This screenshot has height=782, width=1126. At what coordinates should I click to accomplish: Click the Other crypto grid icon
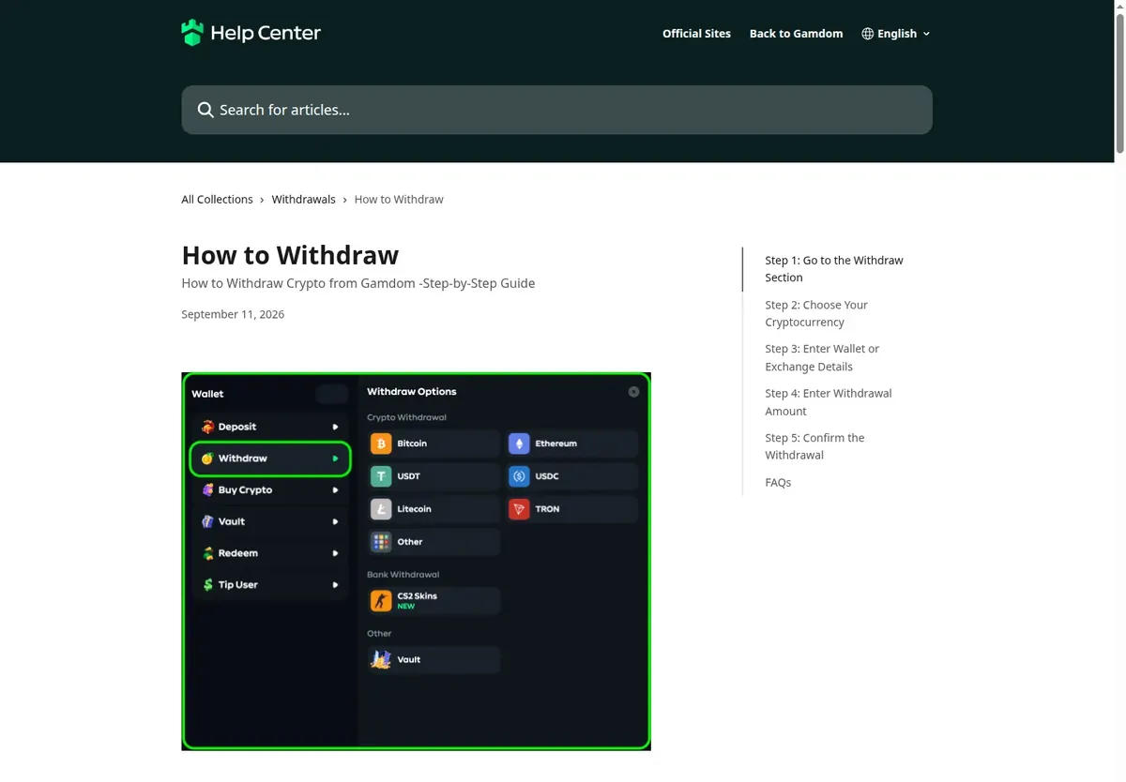[x=381, y=542]
